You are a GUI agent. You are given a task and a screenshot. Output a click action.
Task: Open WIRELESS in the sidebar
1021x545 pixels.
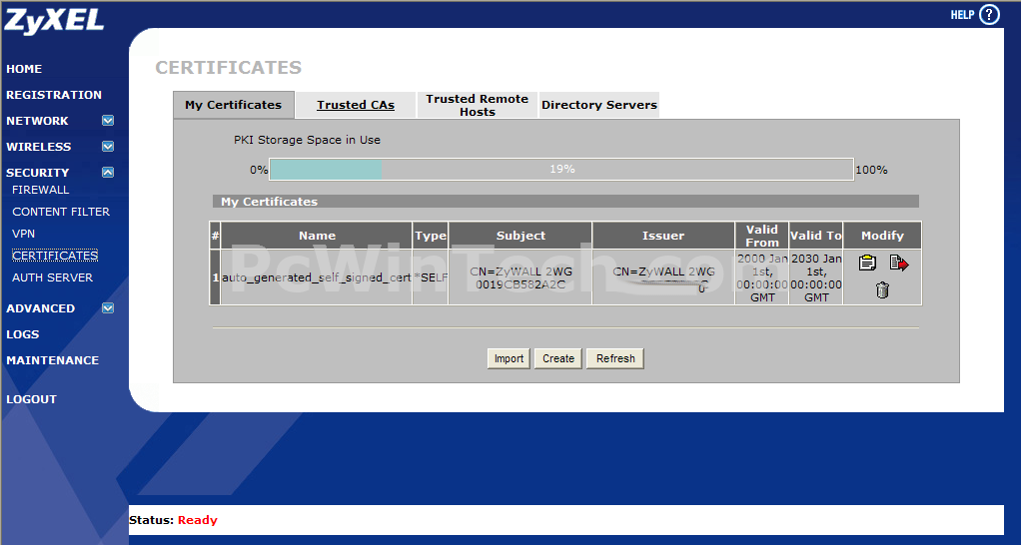(x=38, y=147)
